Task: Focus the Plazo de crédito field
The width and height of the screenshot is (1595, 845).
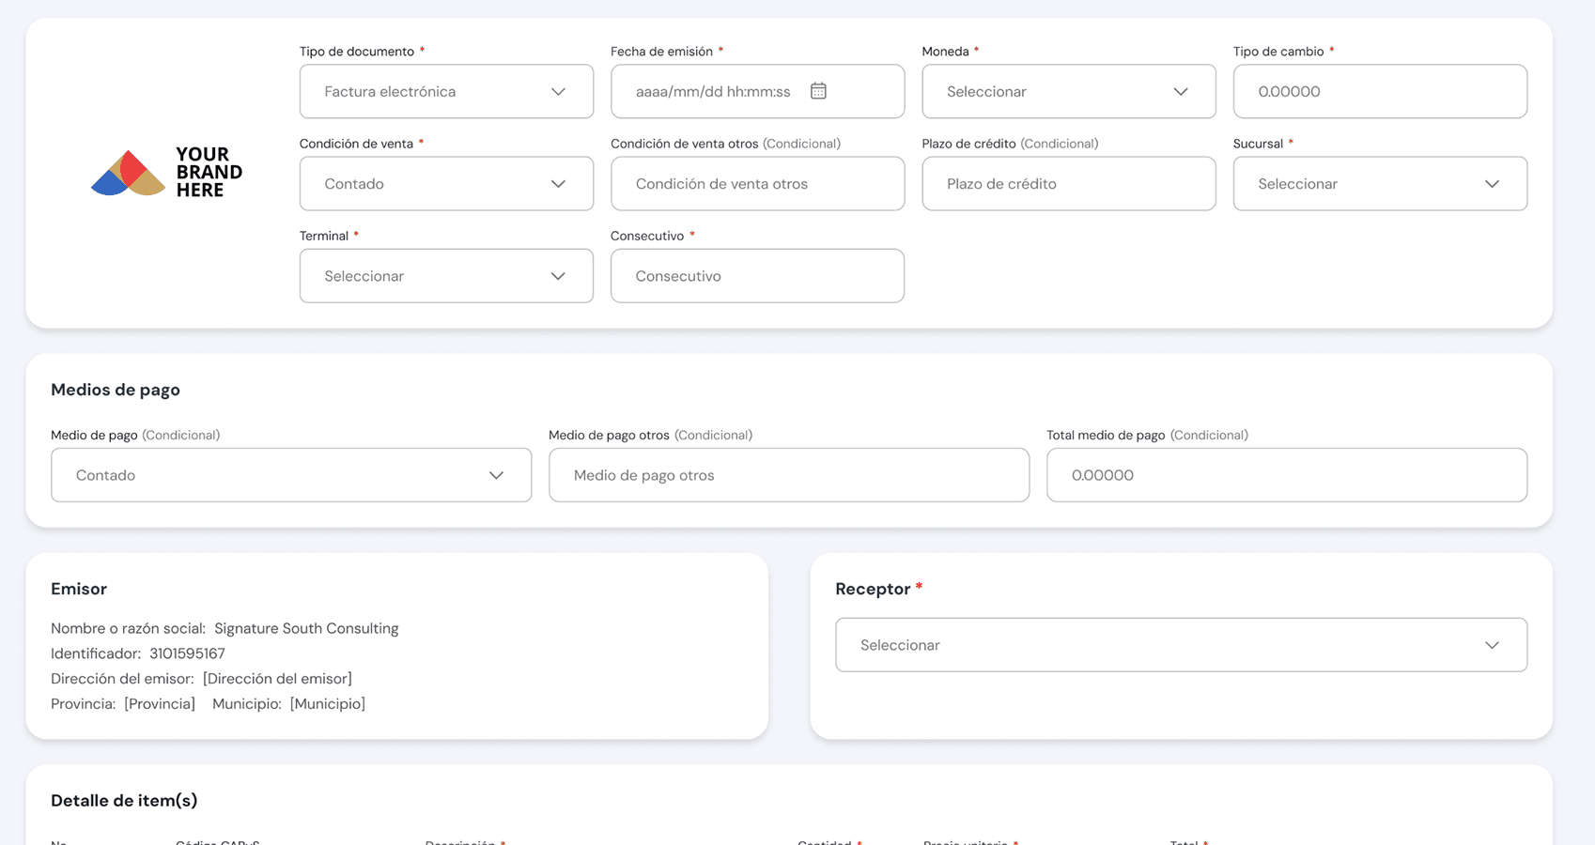Action: (x=1069, y=183)
